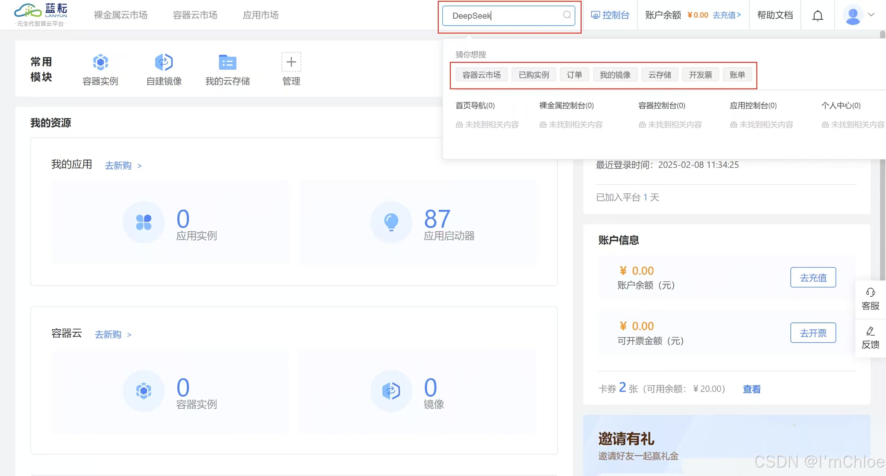886x476 pixels.
Task: Open the 裸金属云市场 menu item
Action: pos(121,15)
